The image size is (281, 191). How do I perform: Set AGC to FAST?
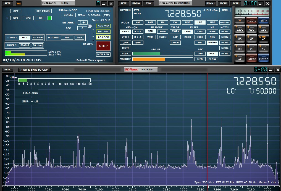coord(212,54)
